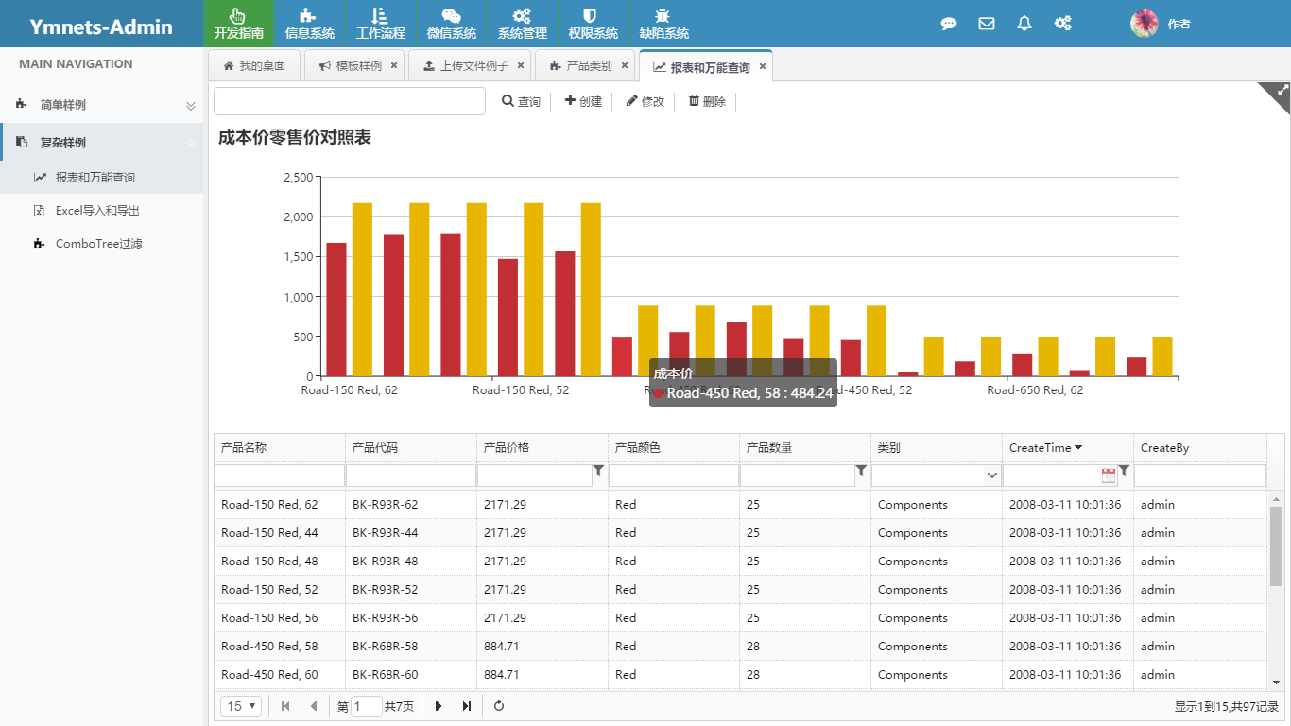Viewport: 1291px width, 726px height.
Task: Click the calendar icon in CreateTime filter
Action: coord(1108,475)
